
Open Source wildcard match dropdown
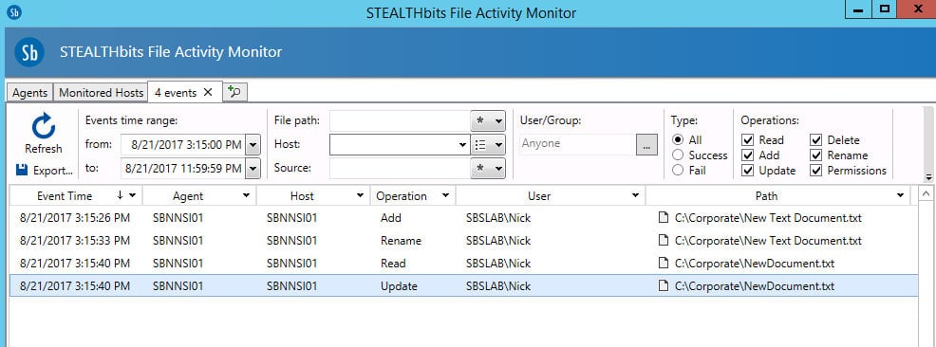pos(488,168)
